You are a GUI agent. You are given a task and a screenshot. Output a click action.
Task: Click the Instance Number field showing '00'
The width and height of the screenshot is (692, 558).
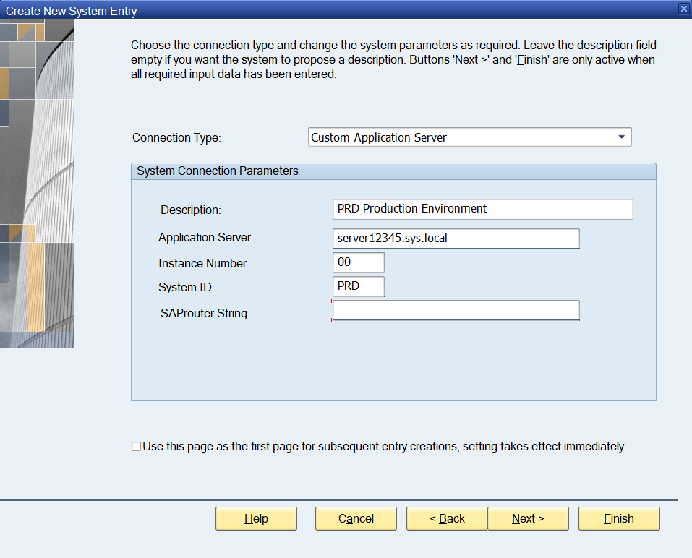click(358, 262)
